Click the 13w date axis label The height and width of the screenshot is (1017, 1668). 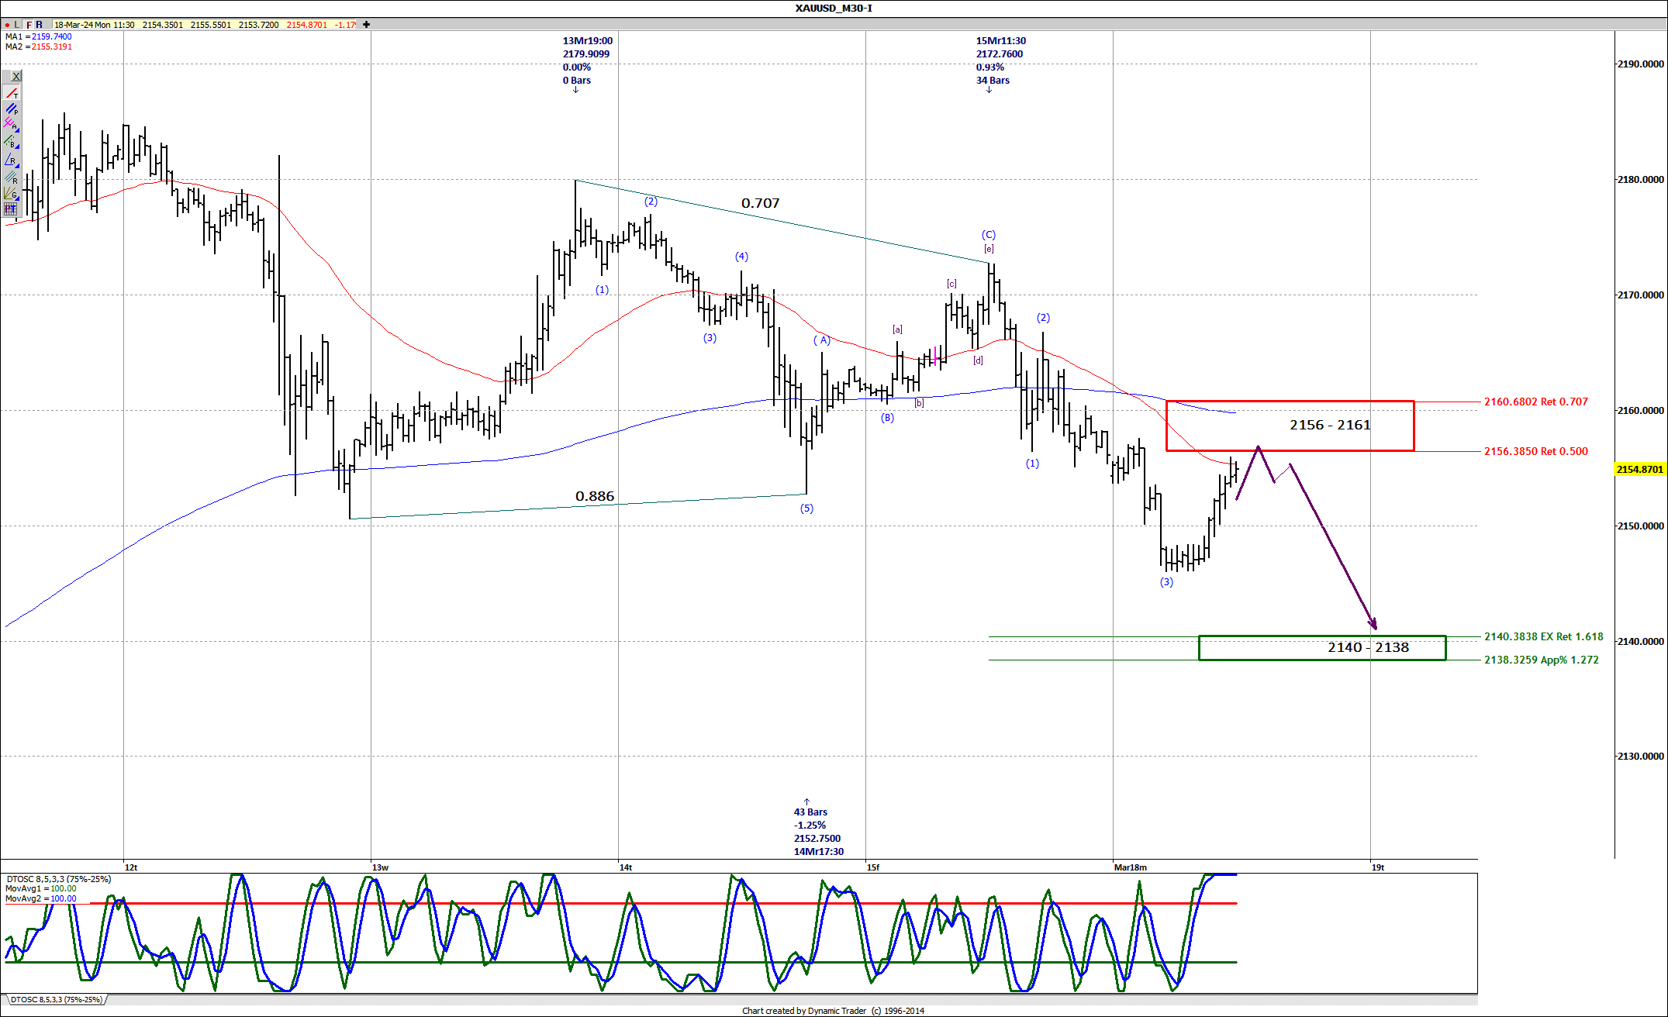[380, 867]
